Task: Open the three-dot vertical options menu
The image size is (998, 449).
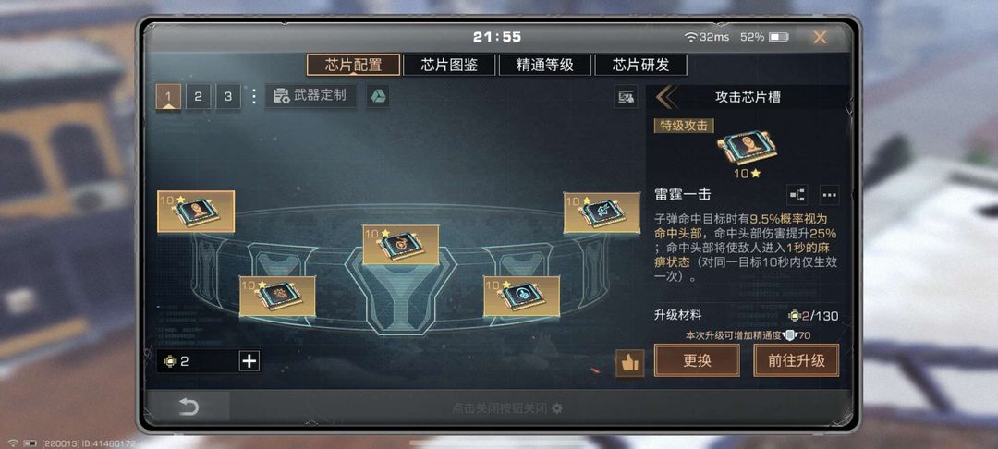Action: point(254,97)
